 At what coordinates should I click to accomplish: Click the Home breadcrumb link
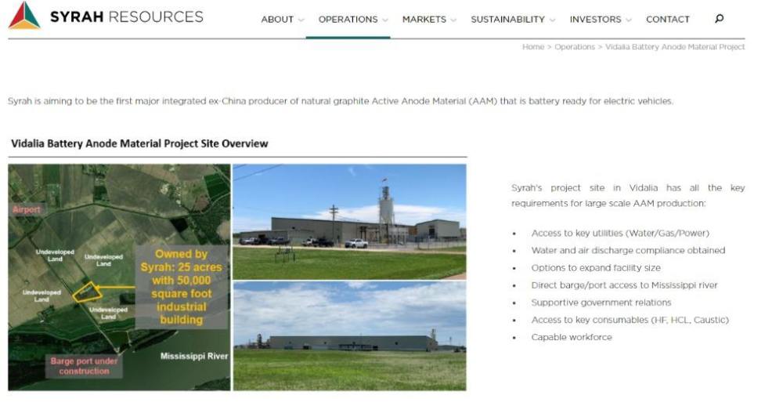[532, 47]
